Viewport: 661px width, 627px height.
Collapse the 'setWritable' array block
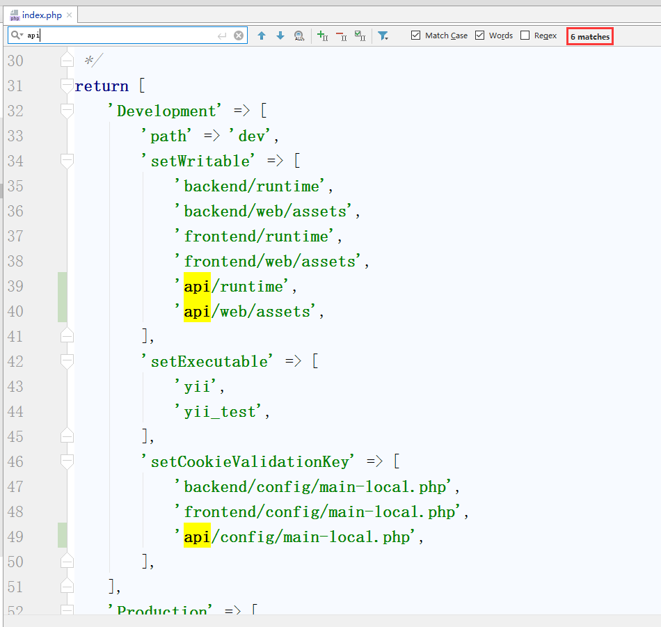coord(67,161)
